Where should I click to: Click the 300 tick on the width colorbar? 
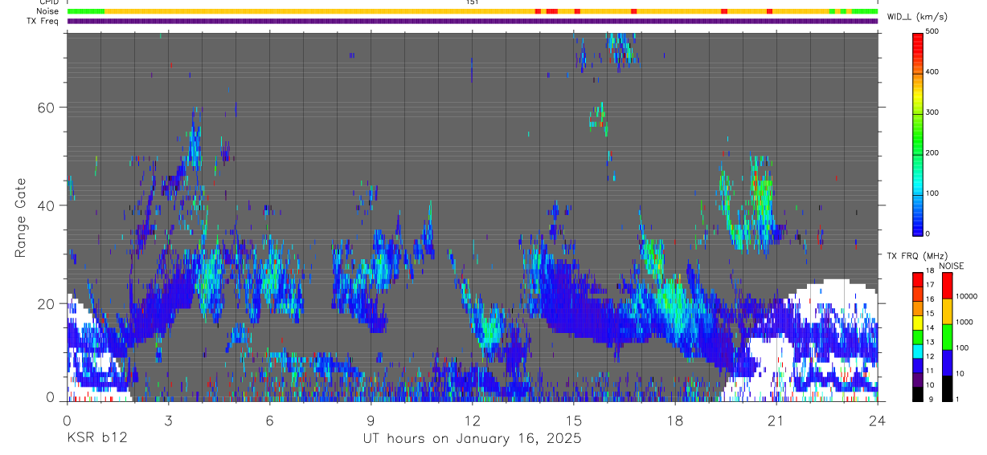click(933, 112)
